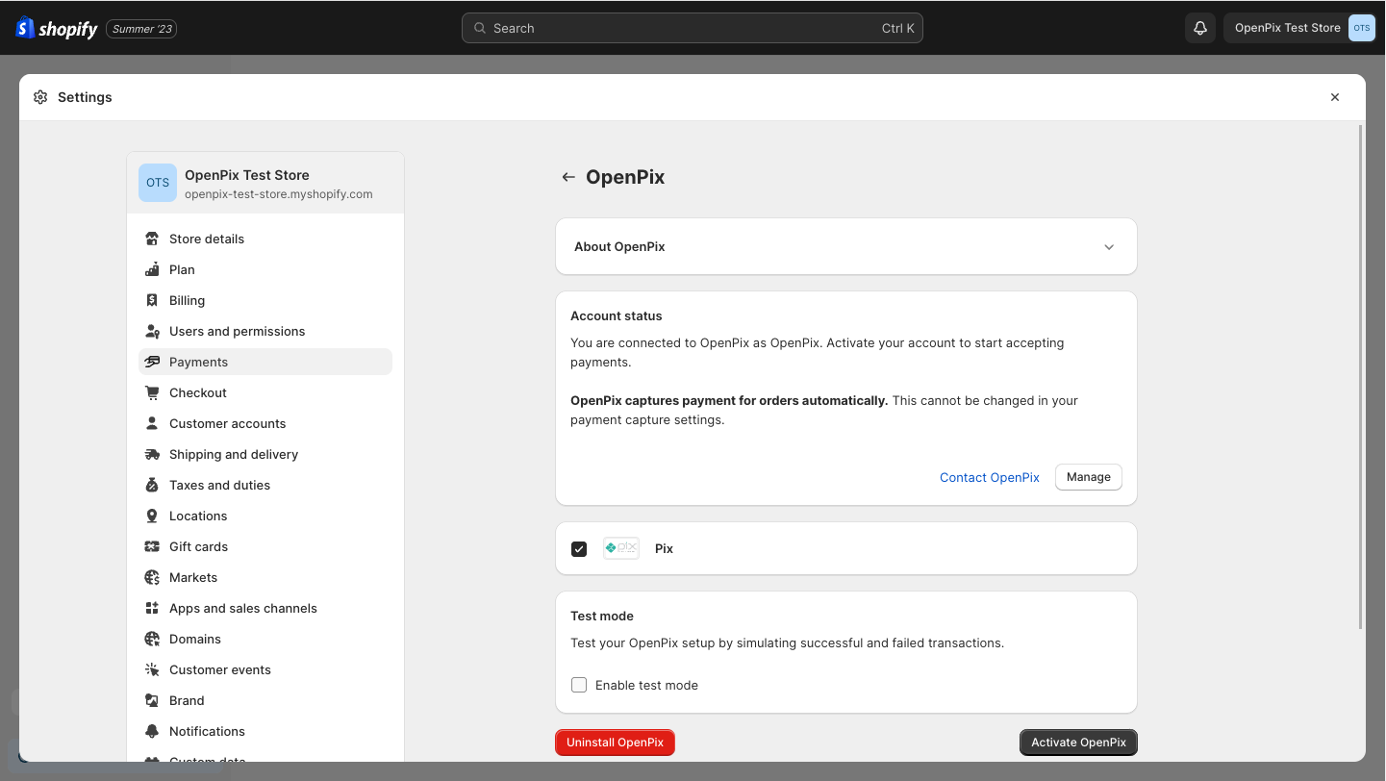This screenshot has width=1386, height=781.
Task: Click the Pix payment logo
Action: pyautogui.click(x=620, y=548)
